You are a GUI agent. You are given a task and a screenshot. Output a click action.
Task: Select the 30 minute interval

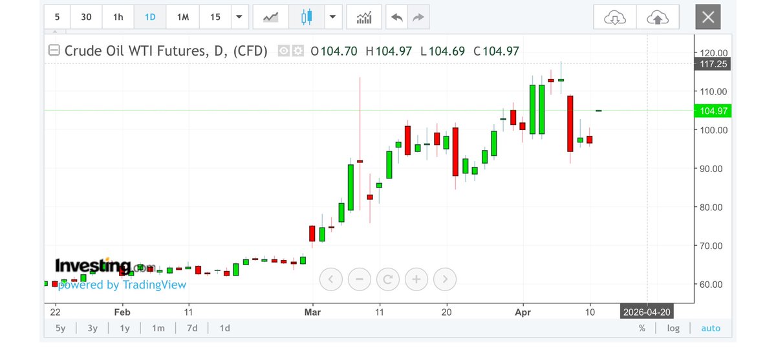click(x=86, y=17)
